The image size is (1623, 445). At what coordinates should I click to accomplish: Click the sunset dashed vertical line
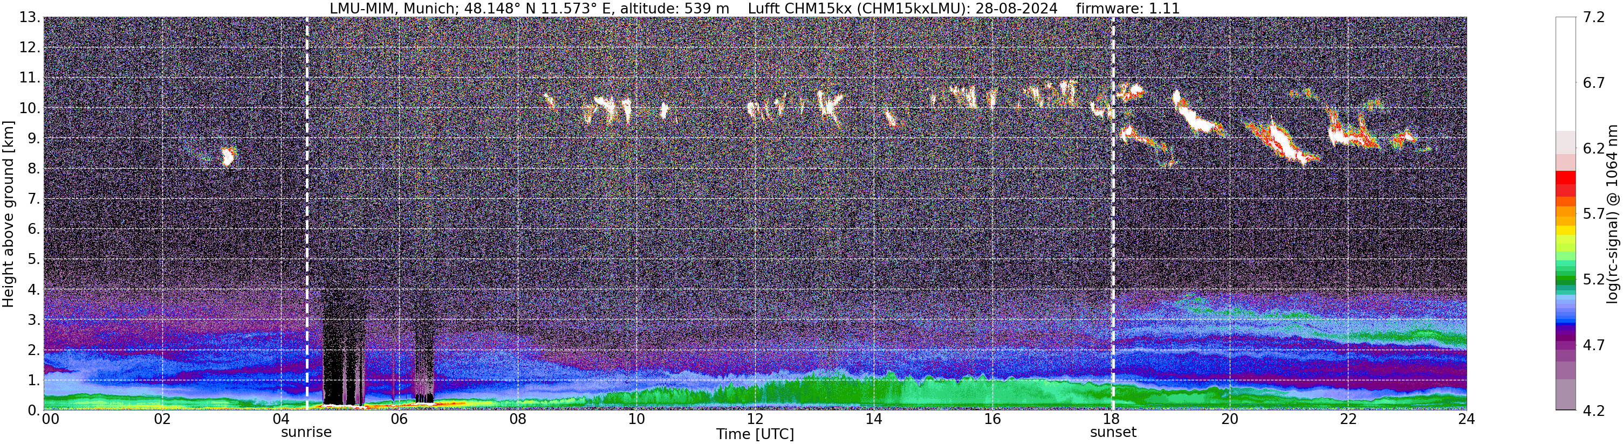tap(1113, 214)
